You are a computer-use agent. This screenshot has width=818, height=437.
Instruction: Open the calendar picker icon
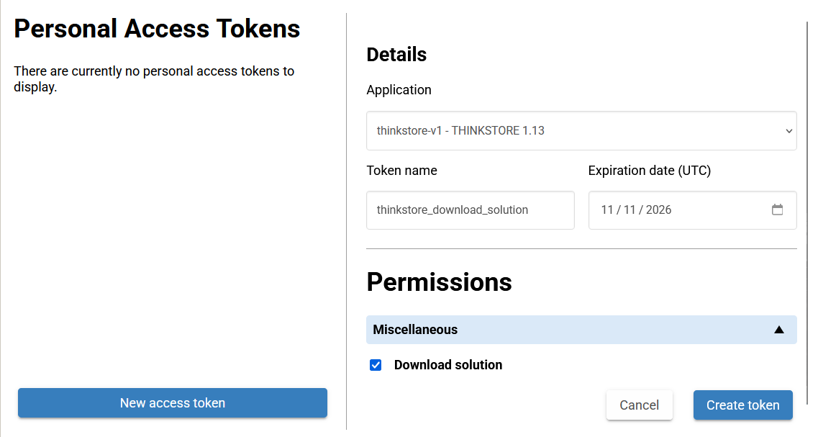[777, 210]
